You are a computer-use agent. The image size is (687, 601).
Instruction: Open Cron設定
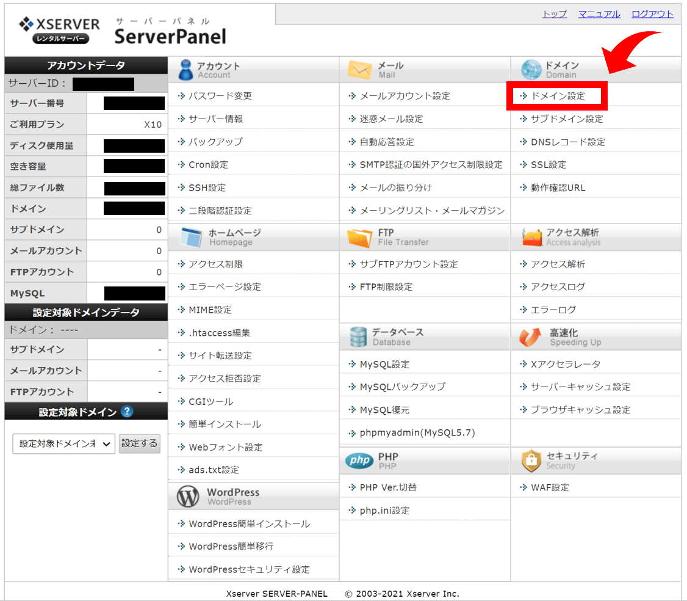tap(209, 164)
